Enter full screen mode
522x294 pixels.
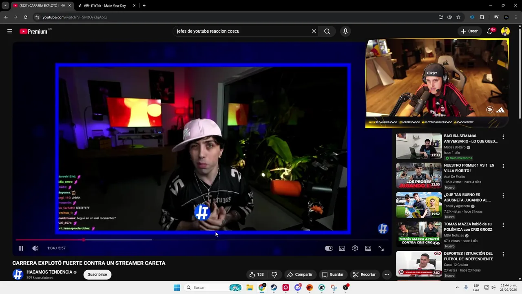(x=381, y=248)
